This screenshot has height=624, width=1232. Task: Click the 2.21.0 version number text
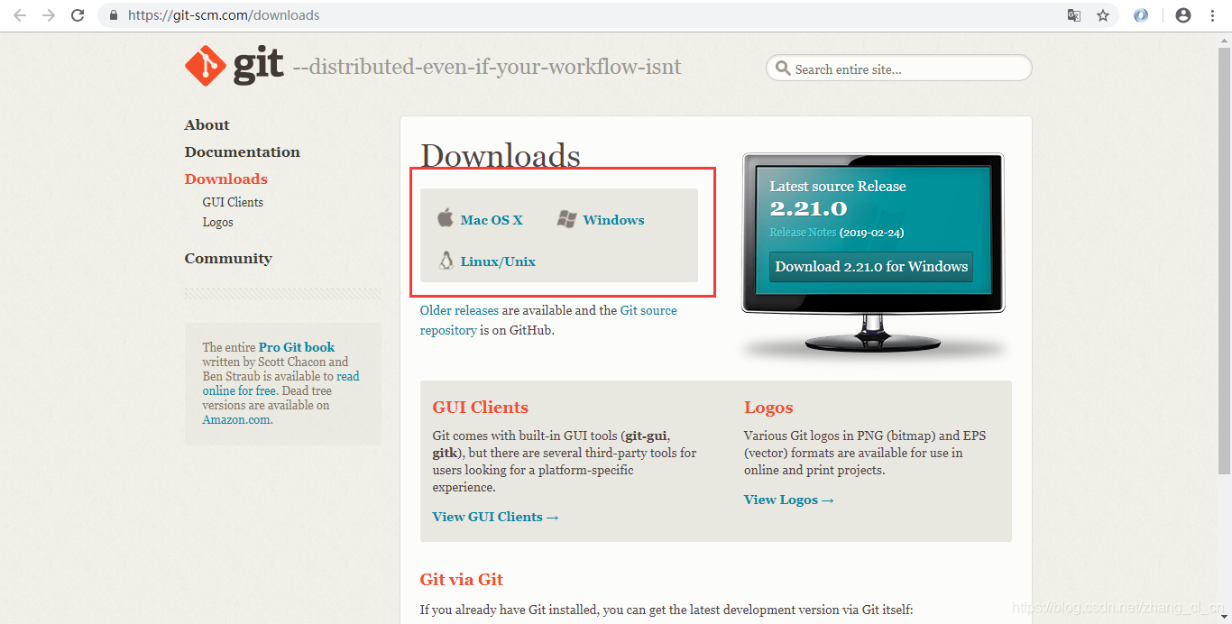[808, 208]
